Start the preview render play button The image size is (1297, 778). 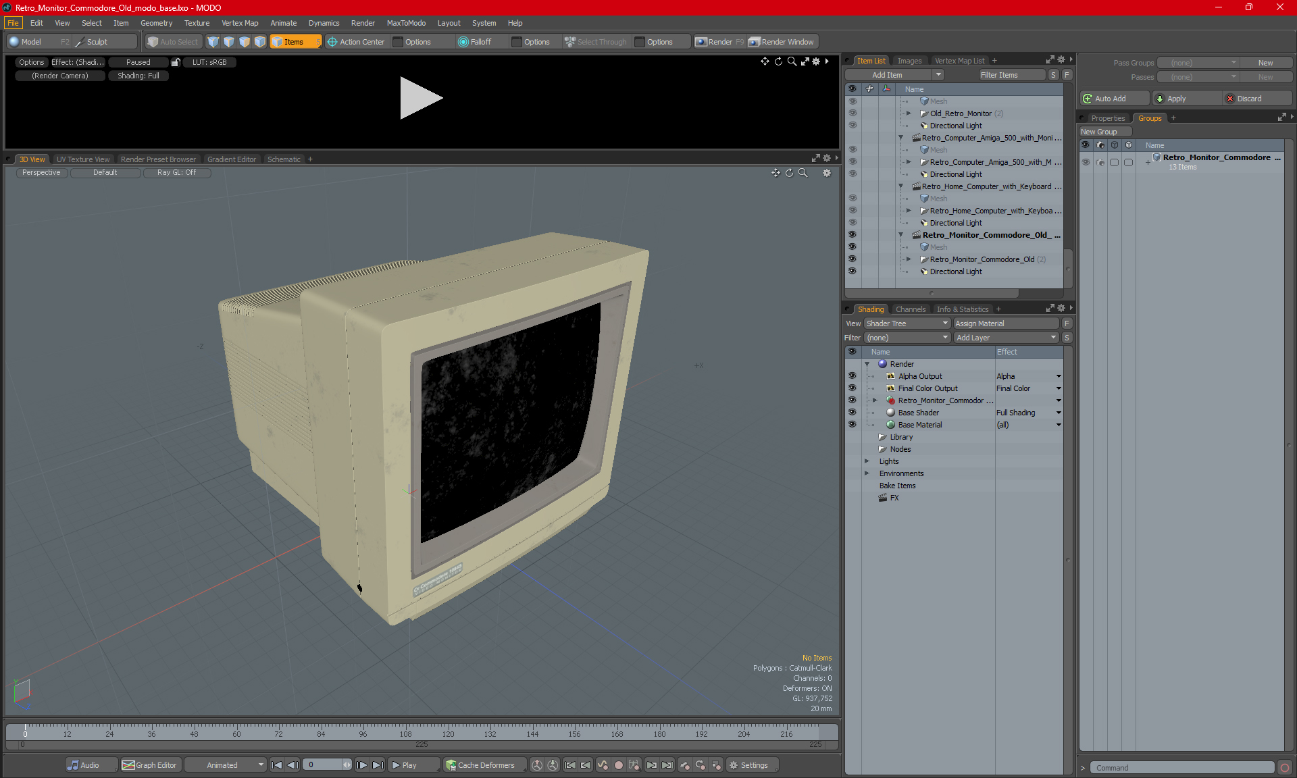(x=421, y=98)
